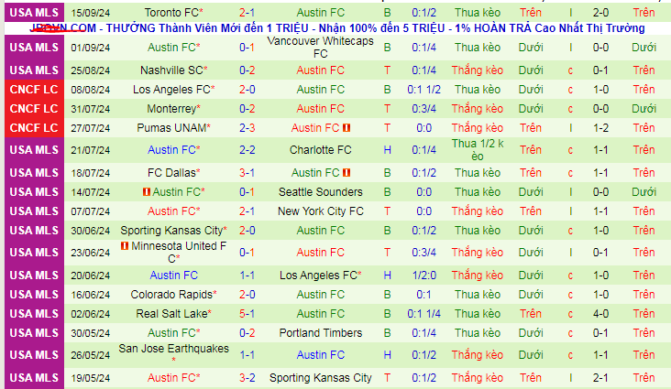The height and width of the screenshot is (389, 671).
Task: Click Los Angeles FC in the 08/08/24 row
Action: (x=173, y=90)
